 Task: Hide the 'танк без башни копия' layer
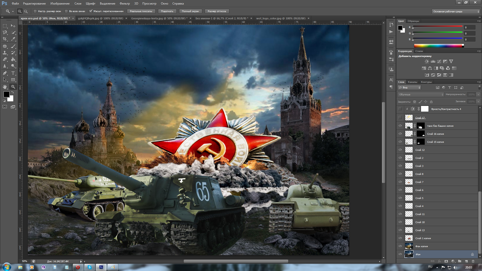point(400,126)
